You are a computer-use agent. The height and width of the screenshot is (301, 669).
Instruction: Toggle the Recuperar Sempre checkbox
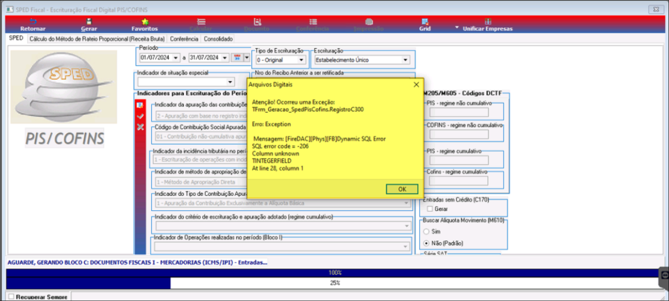point(11,297)
